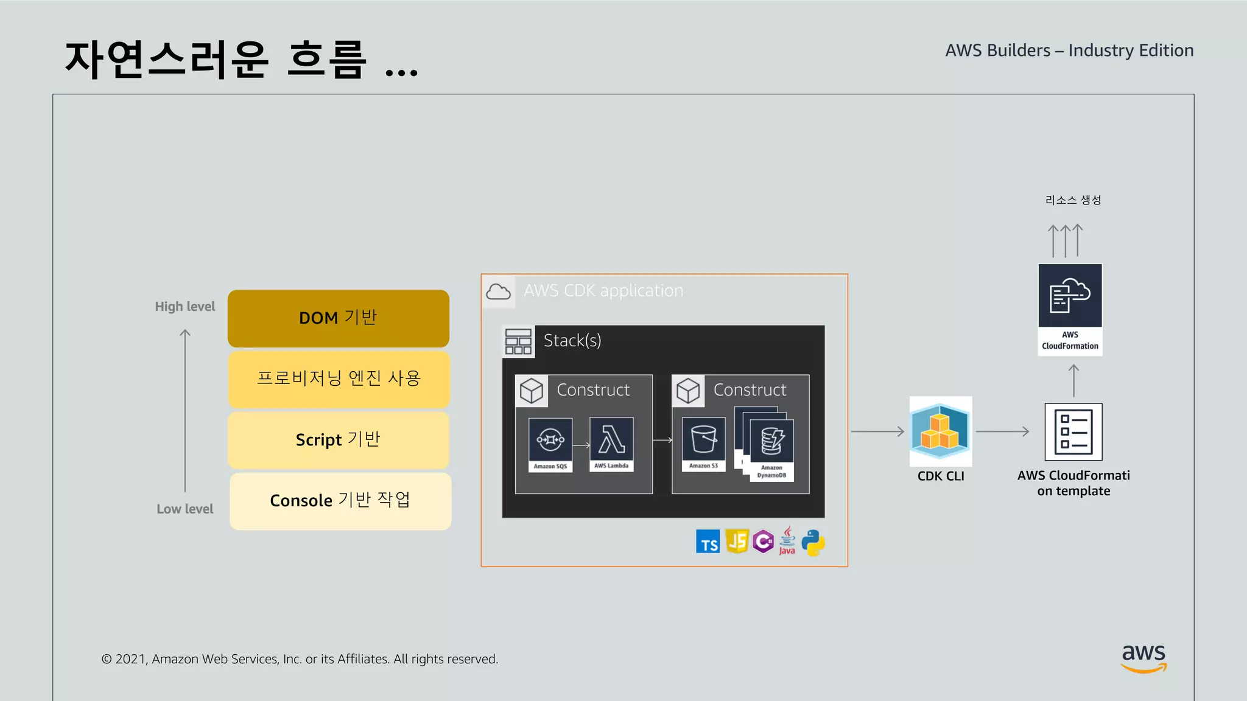Click the CDK CLI cube icon
This screenshot has height=701, width=1247.
click(x=941, y=431)
